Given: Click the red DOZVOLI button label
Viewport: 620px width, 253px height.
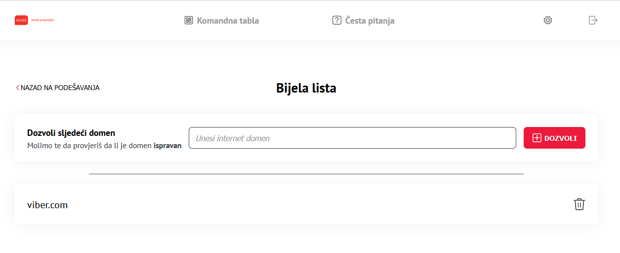Looking at the screenshot, I should (x=560, y=138).
